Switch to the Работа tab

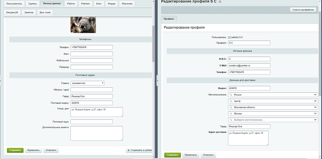coord(71,4)
